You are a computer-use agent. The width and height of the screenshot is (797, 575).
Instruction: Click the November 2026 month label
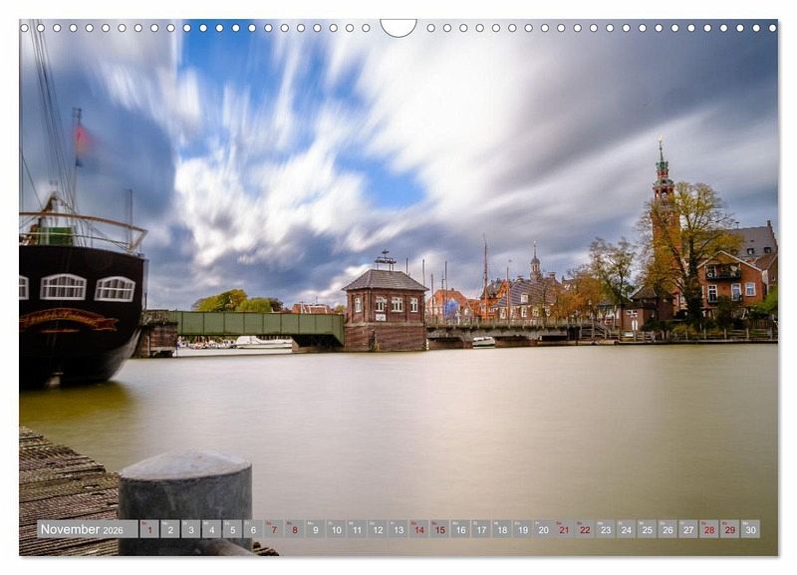[82, 529]
